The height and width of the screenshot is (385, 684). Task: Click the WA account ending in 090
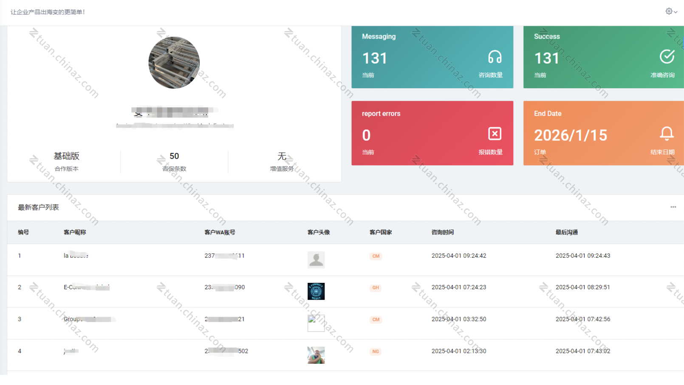click(225, 287)
